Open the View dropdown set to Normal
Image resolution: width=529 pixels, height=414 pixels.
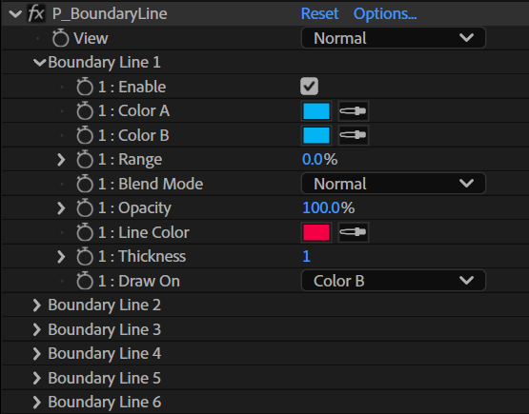[x=393, y=38]
